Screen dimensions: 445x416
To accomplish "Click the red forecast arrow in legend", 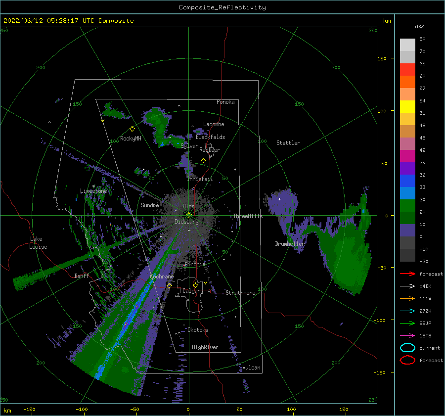I will [x=407, y=274].
